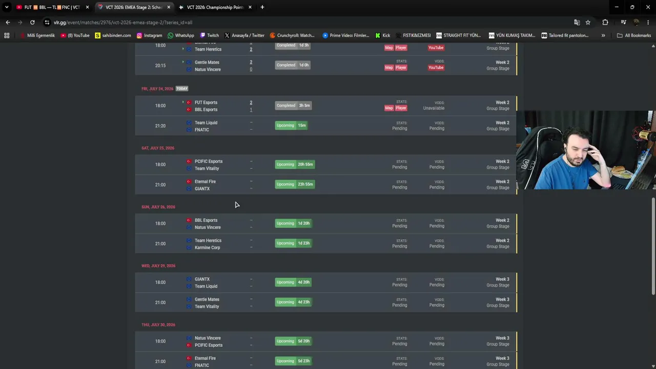656x369 pixels.
Task: Open the Tailored fit pantolon bookmark
Action: point(565,35)
